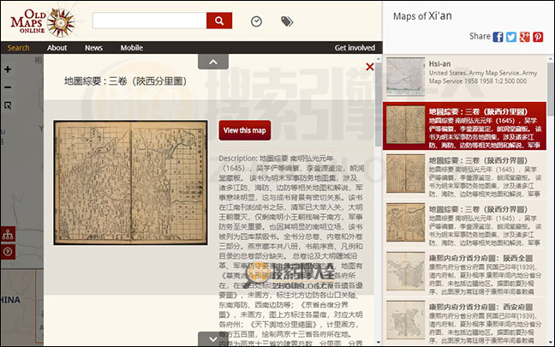555x347 pixels.
Task: Click the red search magnifier button
Action: pyautogui.click(x=219, y=21)
